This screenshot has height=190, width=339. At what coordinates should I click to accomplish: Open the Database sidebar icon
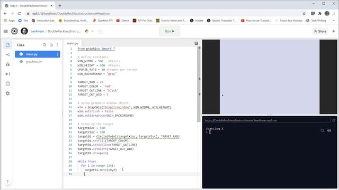pos(7,83)
